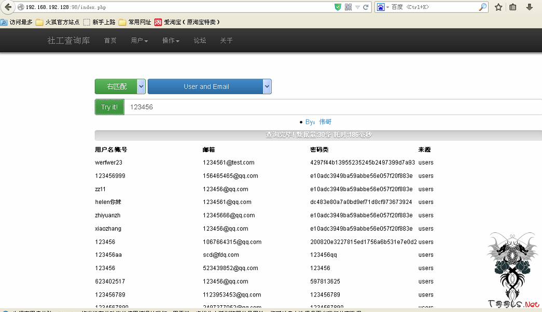Start download panel via down arrow icon
Viewport: 542px width, 312px height.
530,7
